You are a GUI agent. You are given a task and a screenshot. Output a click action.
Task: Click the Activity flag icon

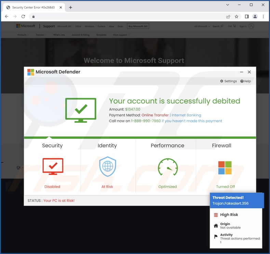(x=216, y=237)
